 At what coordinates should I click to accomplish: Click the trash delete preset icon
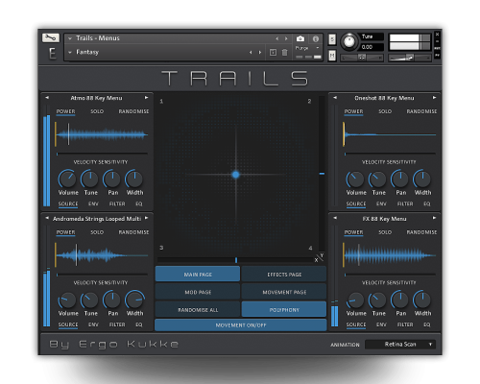tap(284, 52)
